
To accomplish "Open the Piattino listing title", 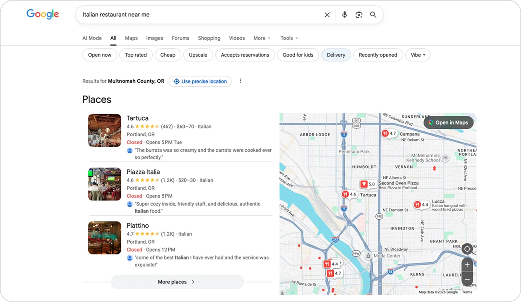I will click(x=138, y=226).
